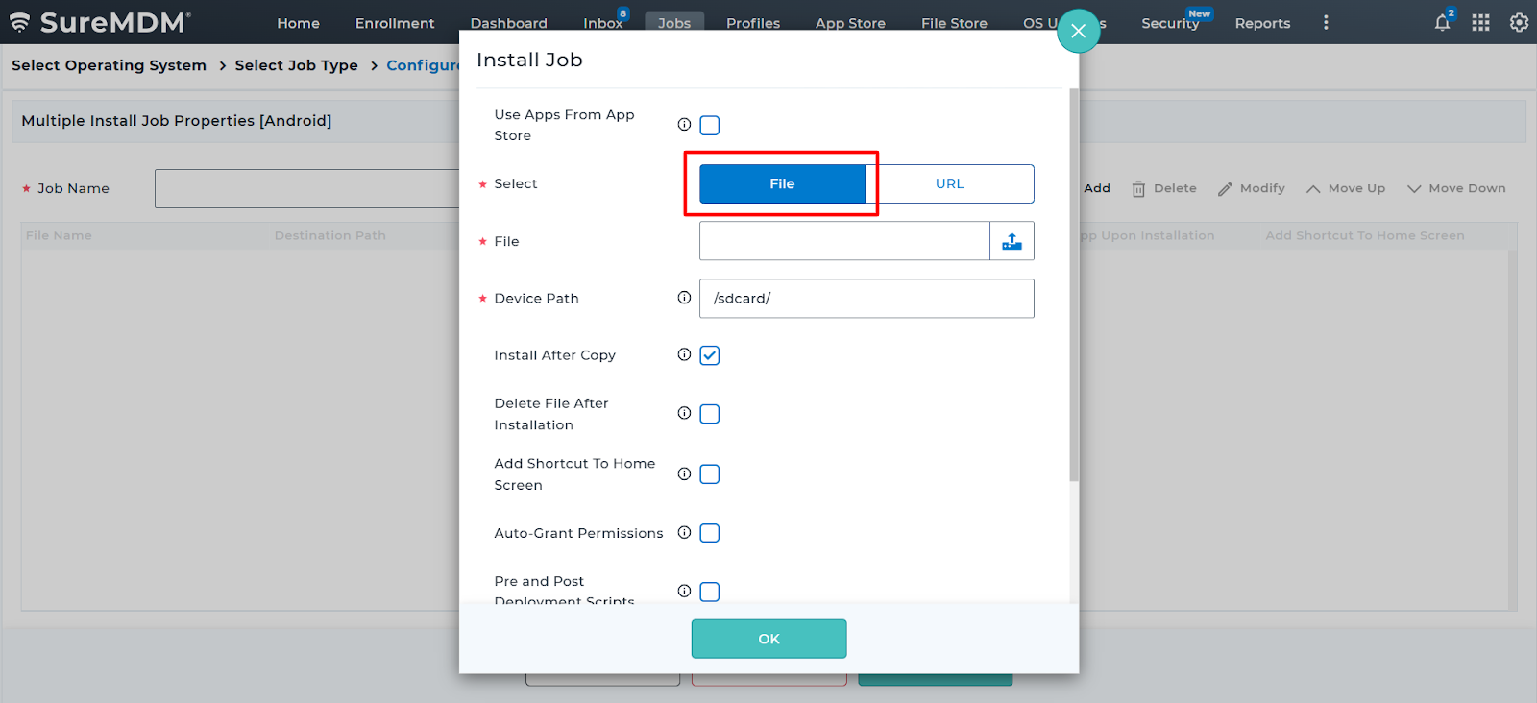Open the three-dot more menu

(x=1326, y=23)
